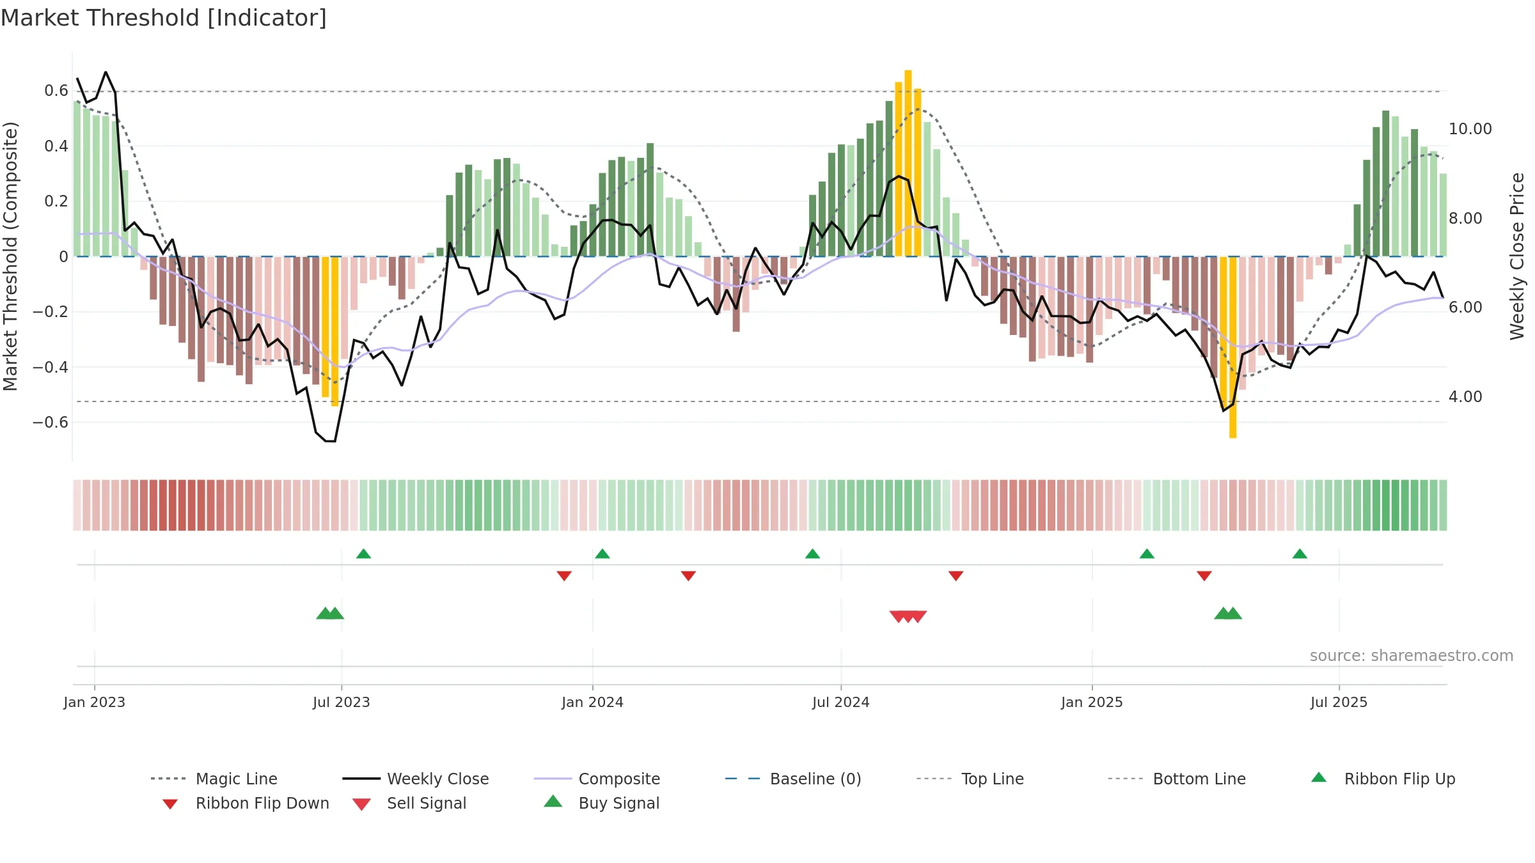The height and width of the screenshot is (863, 1535).
Task: Click the 0 left axis tick label
Action: point(63,257)
